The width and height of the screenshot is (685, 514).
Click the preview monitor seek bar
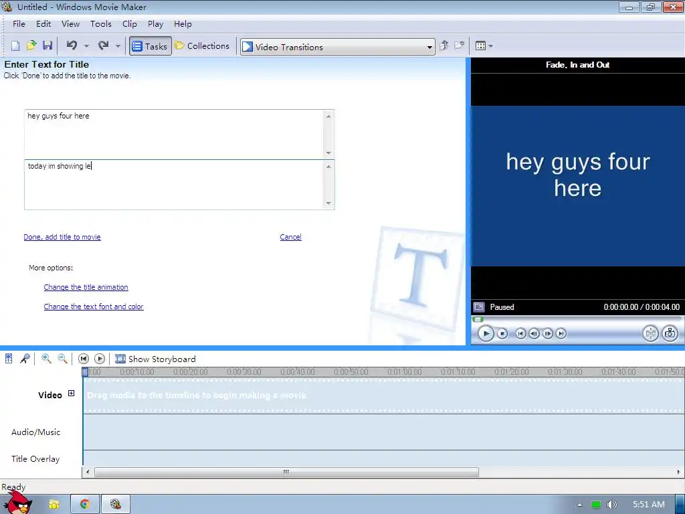coord(577,319)
